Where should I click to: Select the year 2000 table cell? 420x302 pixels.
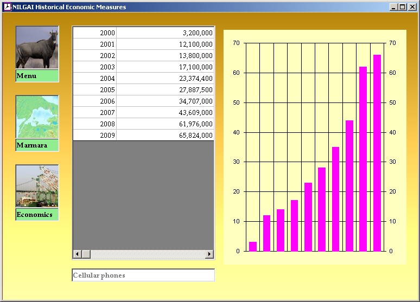tap(95, 33)
